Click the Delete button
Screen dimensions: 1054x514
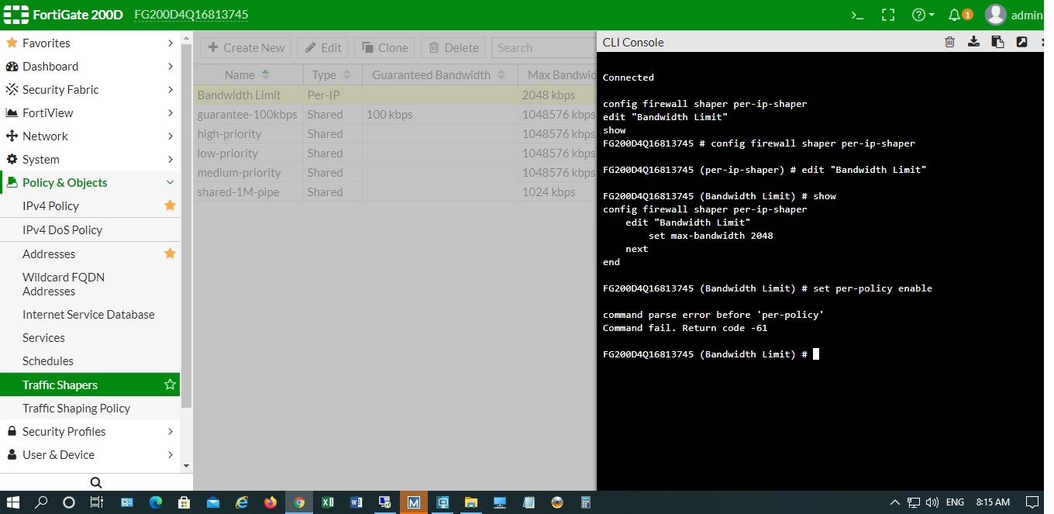tap(453, 47)
